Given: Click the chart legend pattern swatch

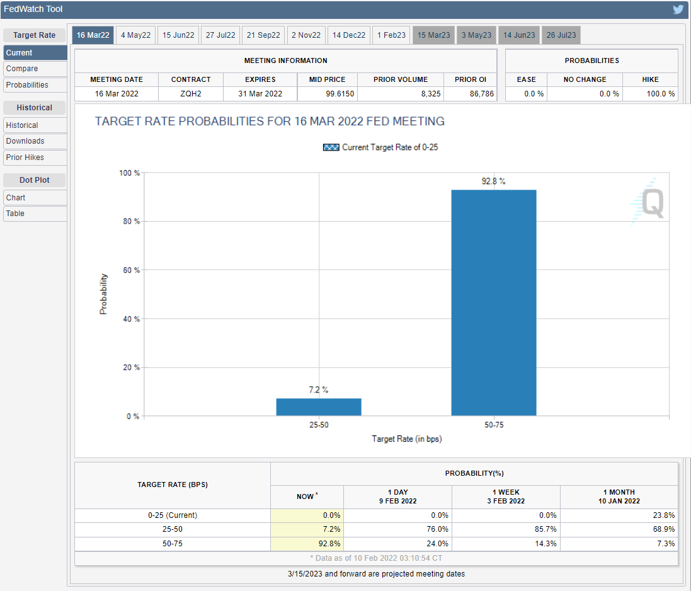Looking at the screenshot, I should [x=331, y=147].
